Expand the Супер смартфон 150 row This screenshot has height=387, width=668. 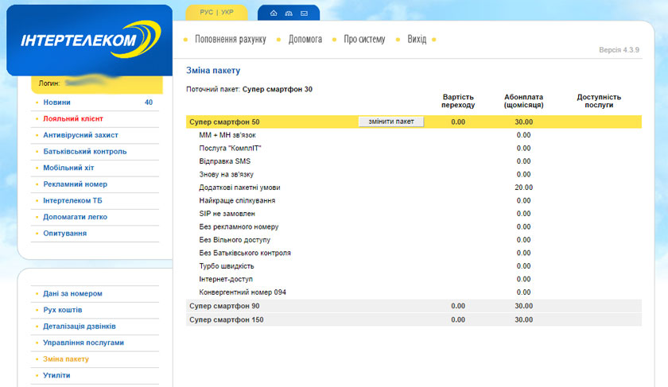[414, 319]
